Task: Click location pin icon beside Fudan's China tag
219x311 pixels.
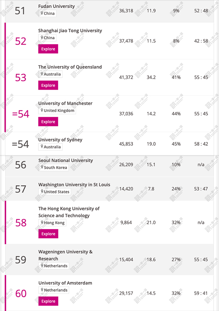Action: click(42, 13)
